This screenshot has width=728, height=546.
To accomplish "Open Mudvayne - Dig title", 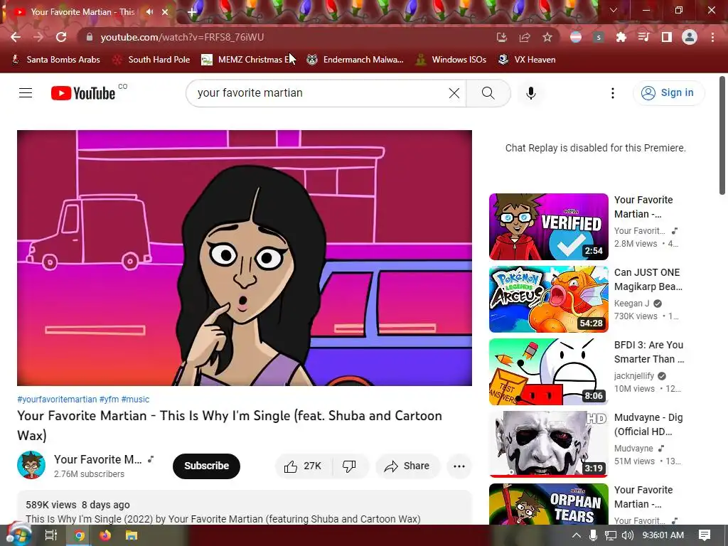I will [648, 424].
